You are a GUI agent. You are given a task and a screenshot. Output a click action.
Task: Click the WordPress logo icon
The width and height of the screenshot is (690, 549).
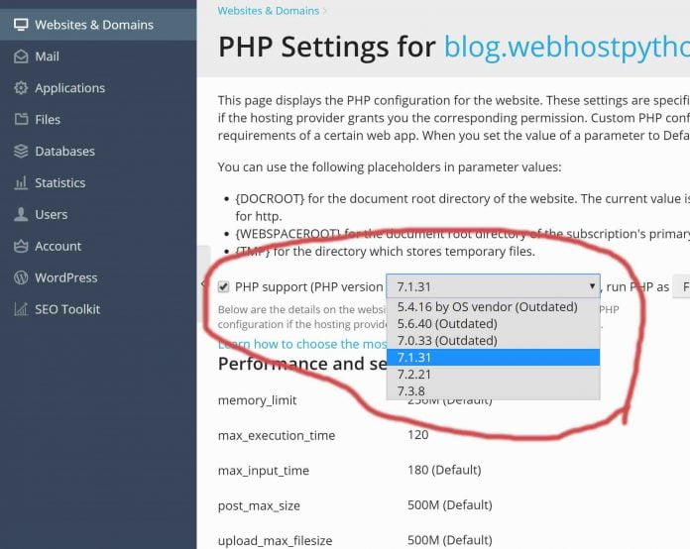pos(21,277)
